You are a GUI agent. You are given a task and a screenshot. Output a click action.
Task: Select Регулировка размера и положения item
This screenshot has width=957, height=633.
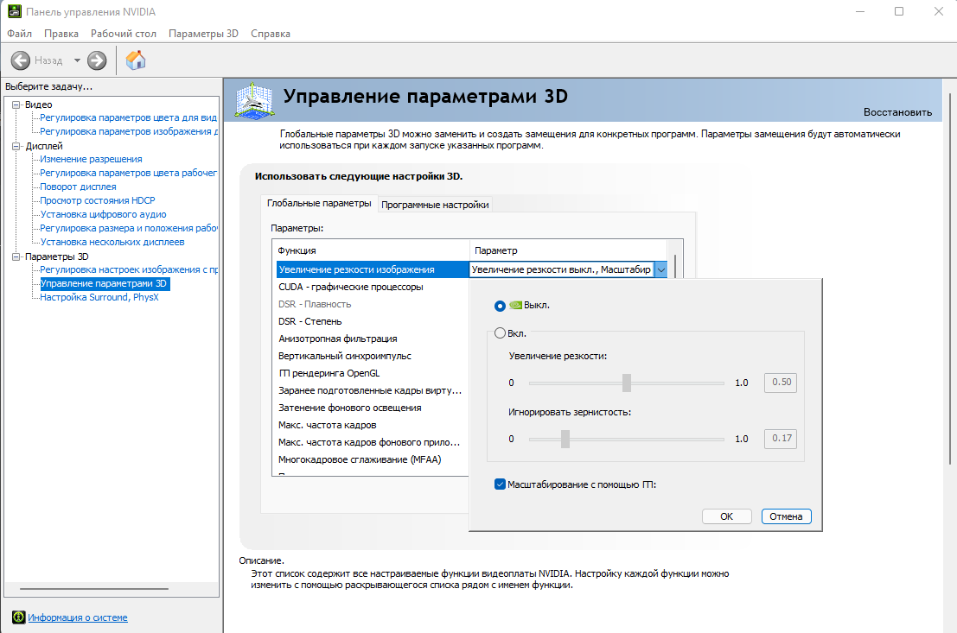128,228
